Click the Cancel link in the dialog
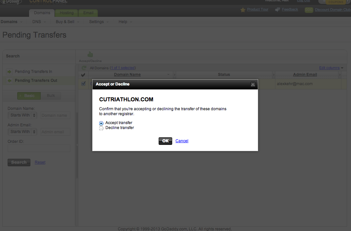The width and height of the screenshot is (351, 231). point(182,141)
